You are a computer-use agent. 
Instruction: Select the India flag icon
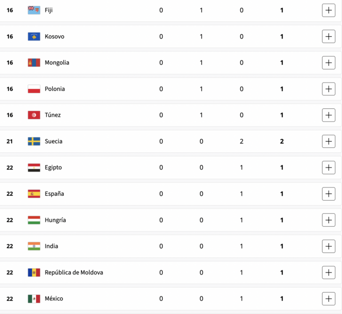point(34,246)
